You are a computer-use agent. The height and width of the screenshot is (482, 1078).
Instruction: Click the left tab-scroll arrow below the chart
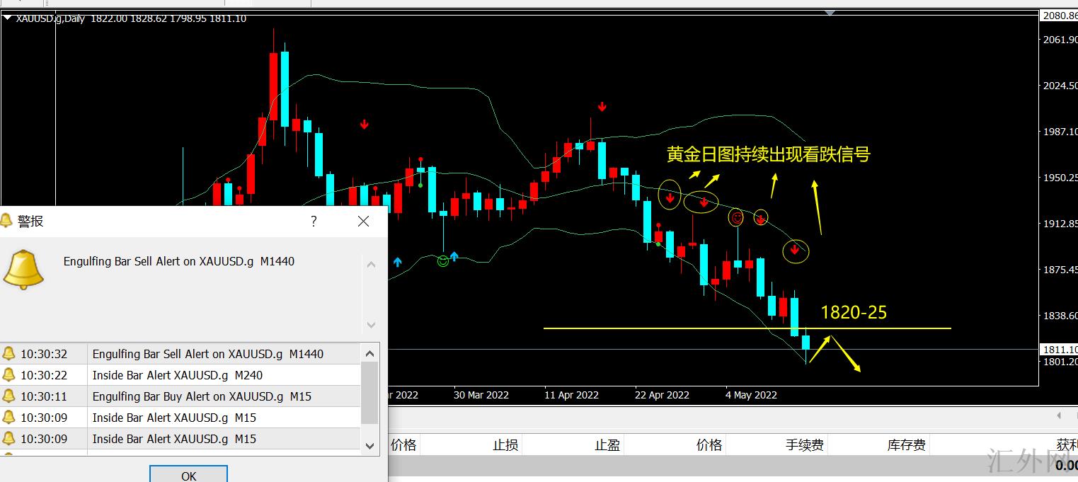1059,415
